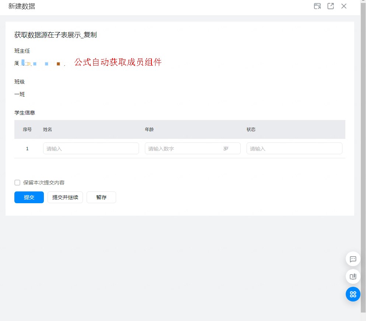Click the 提交并继续 button
Screen dimensions: 366x321
65,197
